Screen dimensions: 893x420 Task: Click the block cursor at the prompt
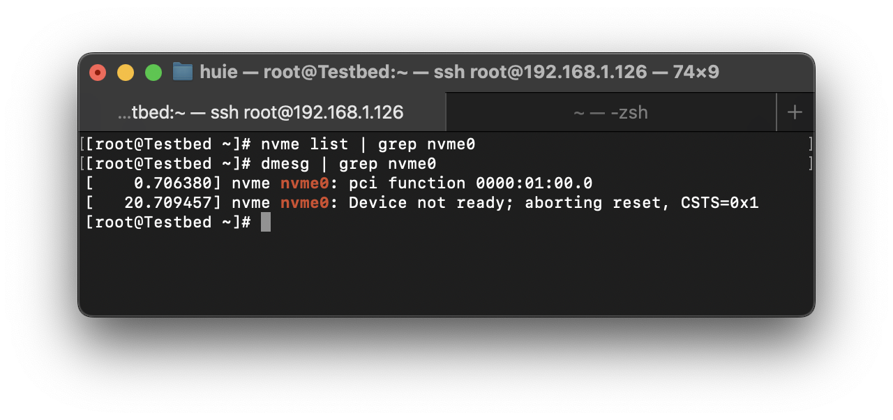click(266, 223)
